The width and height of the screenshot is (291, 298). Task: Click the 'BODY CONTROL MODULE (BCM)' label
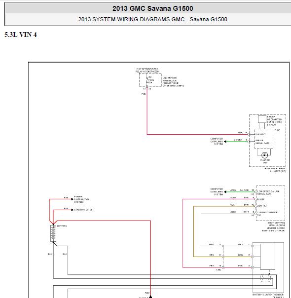coord(274,226)
